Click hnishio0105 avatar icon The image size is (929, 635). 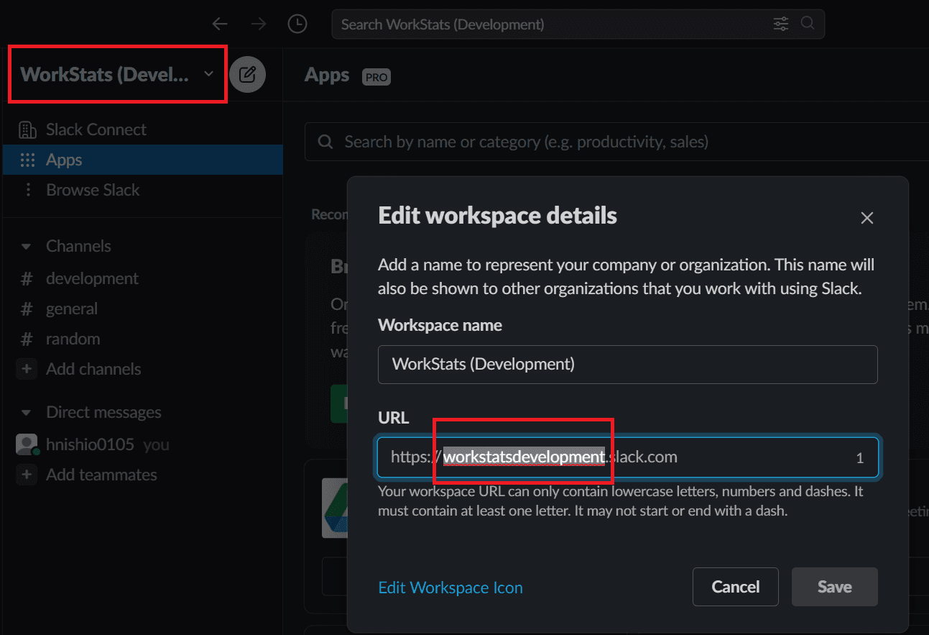[x=27, y=444]
